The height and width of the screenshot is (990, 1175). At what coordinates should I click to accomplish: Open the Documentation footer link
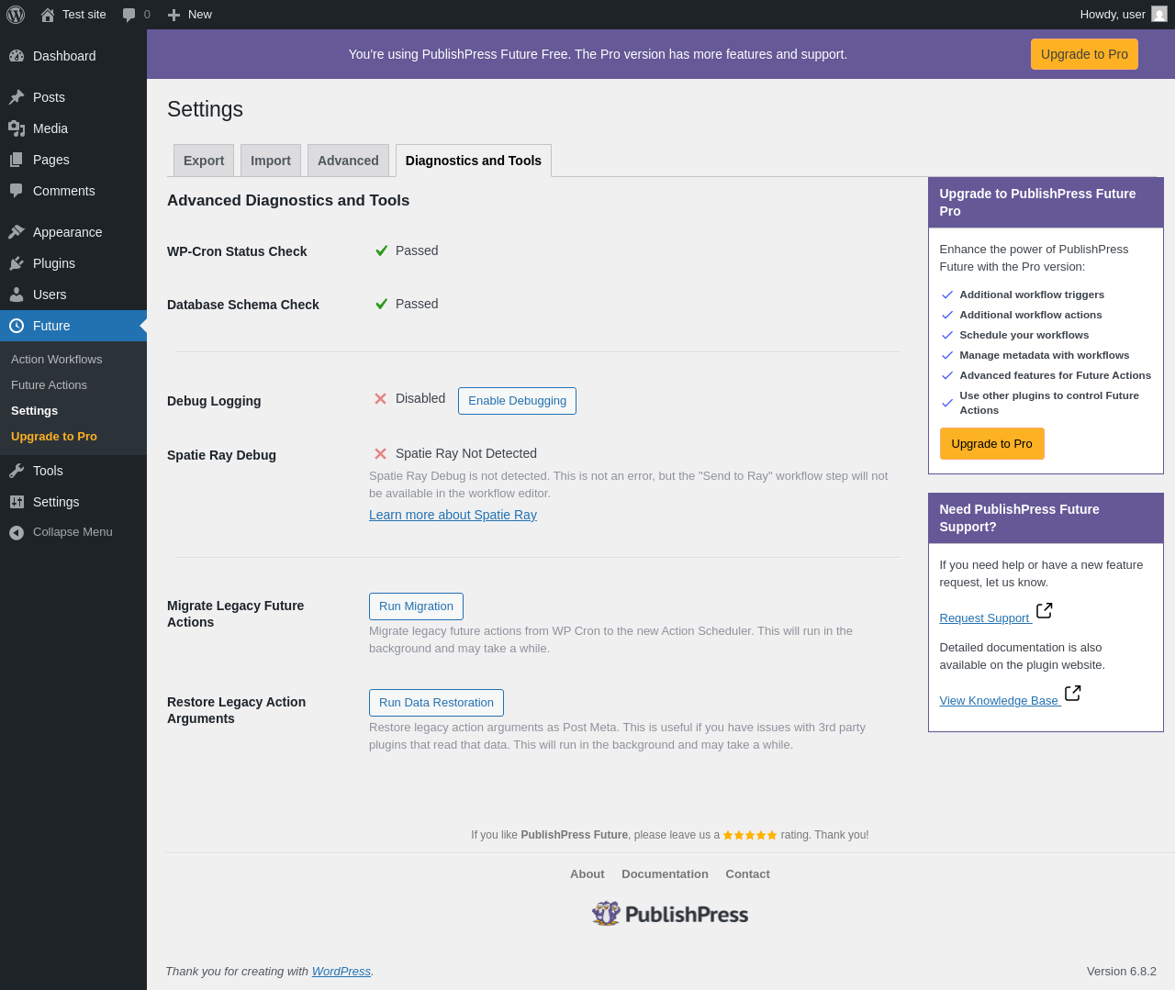point(665,874)
